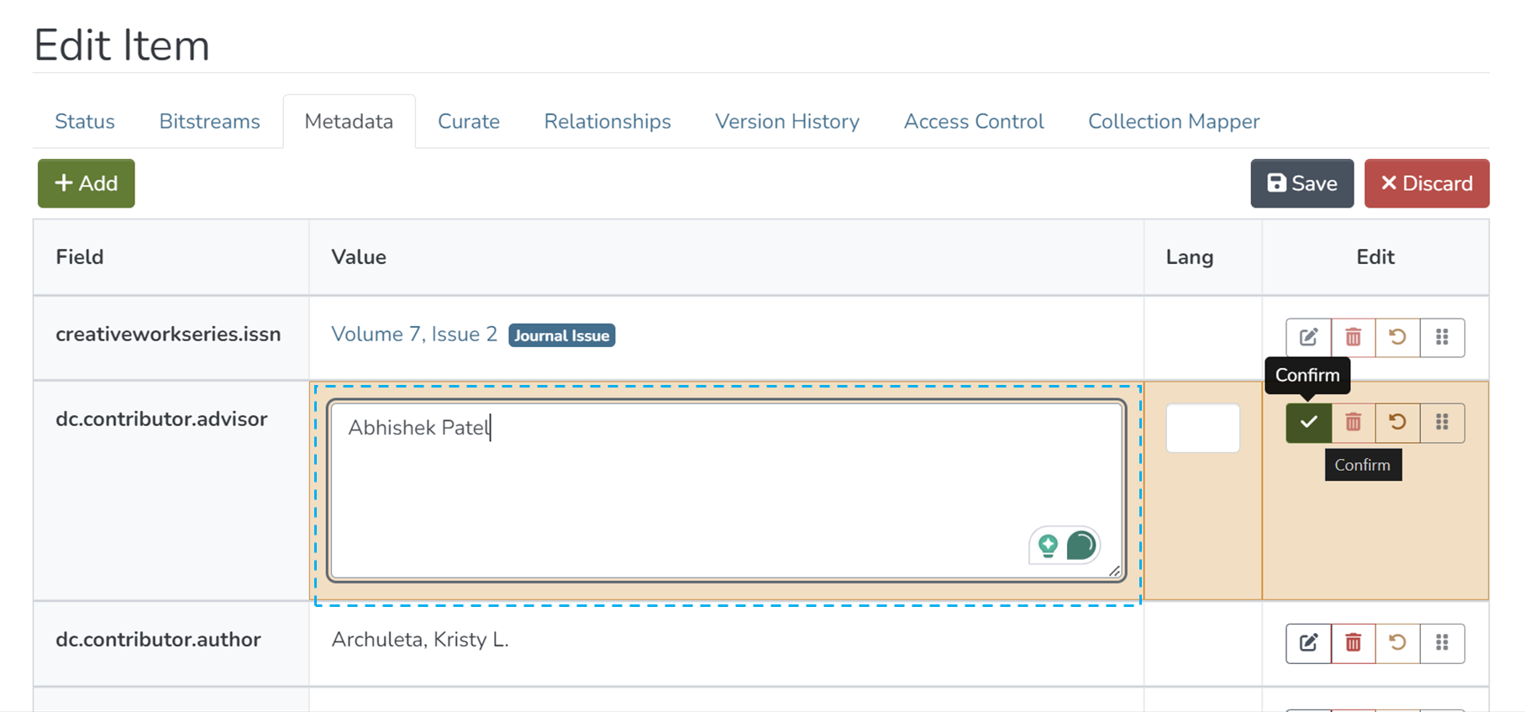This screenshot has height=712, width=1525.
Task: Delete the dc.contributor.advisor value
Action: pyautogui.click(x=1353, y=422)
